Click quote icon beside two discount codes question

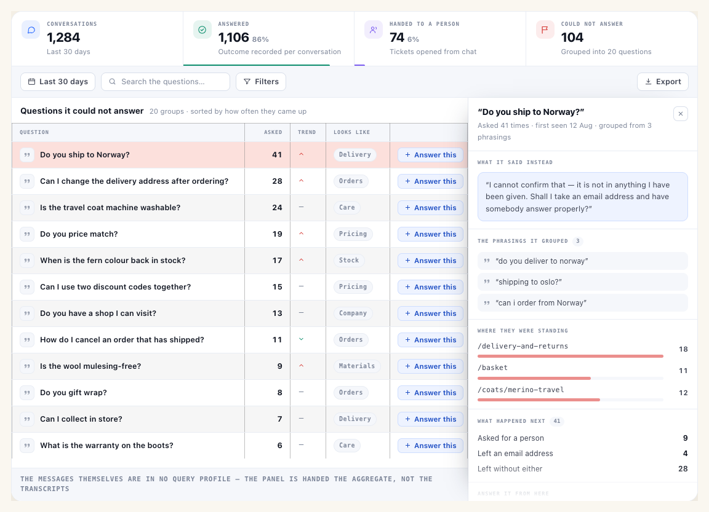click(x=27, y=286)
